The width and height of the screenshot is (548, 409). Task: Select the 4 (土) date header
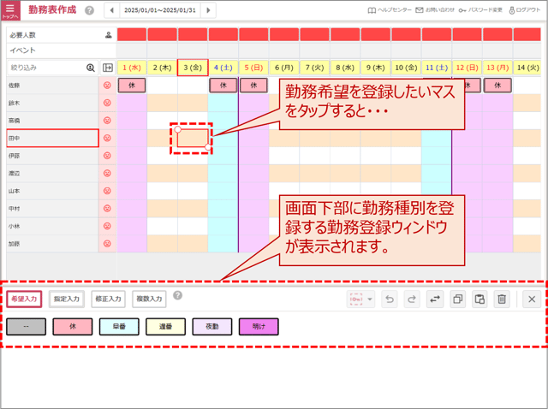(223, 68)
